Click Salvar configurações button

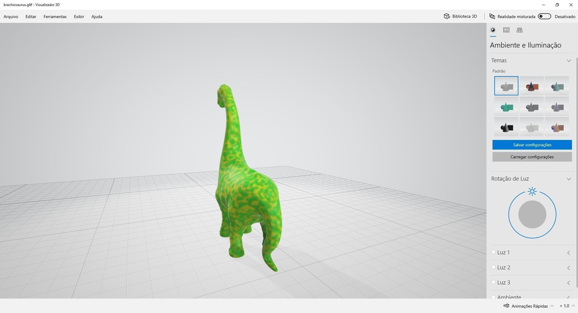point(532,145)
